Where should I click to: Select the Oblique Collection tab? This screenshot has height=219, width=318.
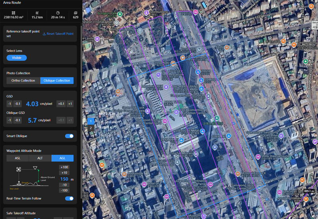(x=57, y=80)
